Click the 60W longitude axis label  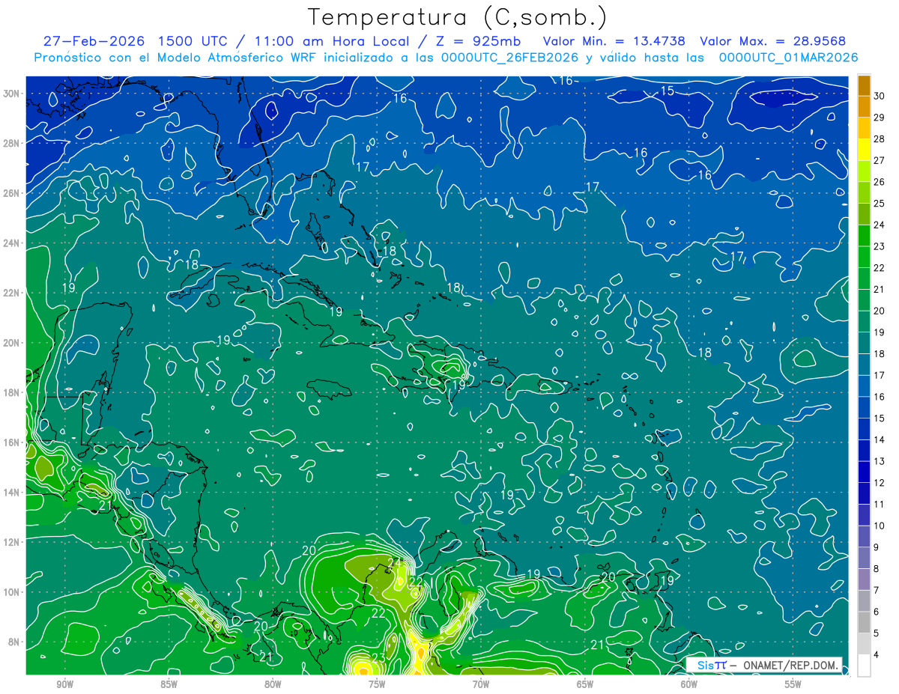click(x=689, y=684)
